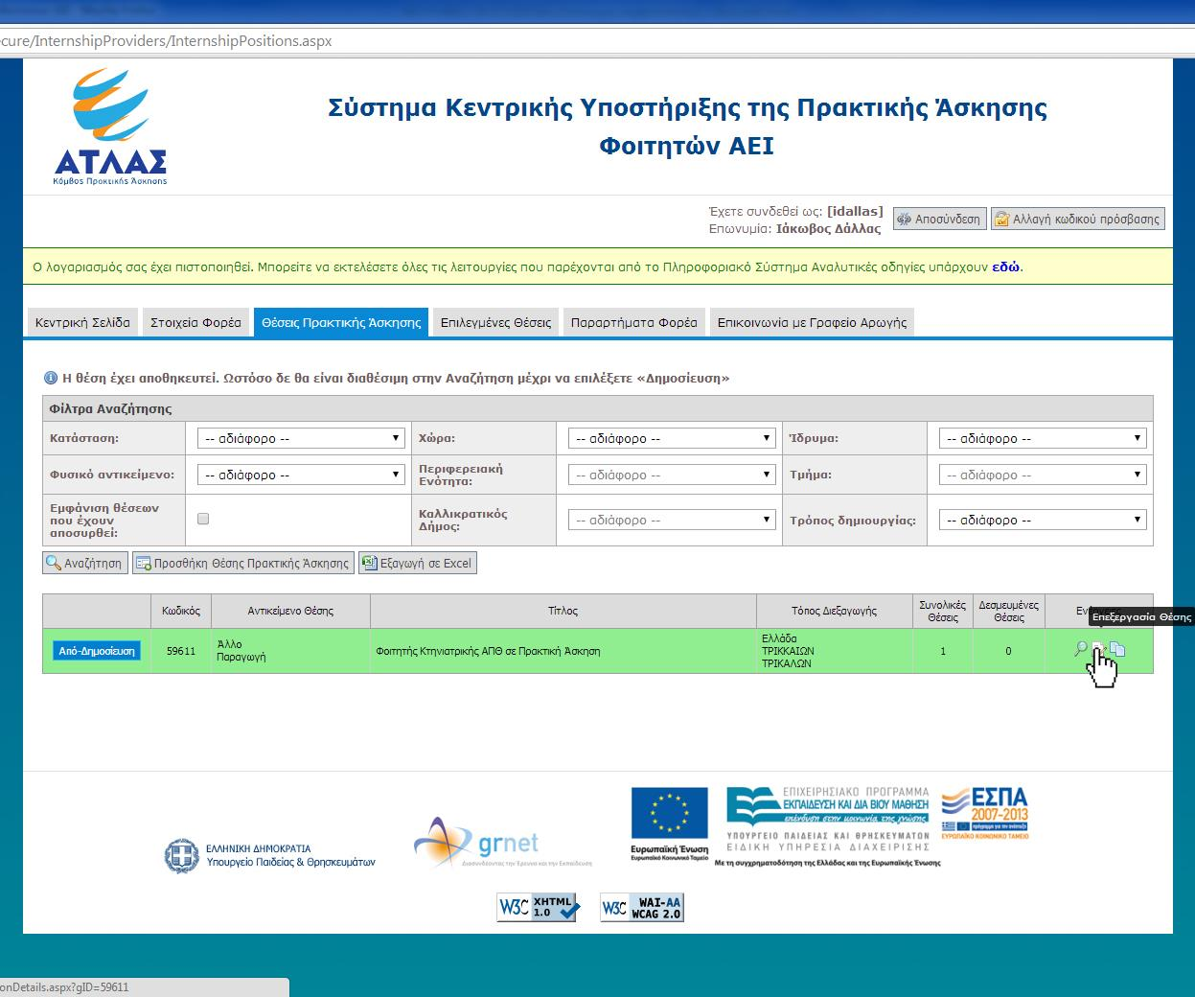Click the grnet logo in the footer
Viewport: 1195px width, 997px height.
point(503,842)
